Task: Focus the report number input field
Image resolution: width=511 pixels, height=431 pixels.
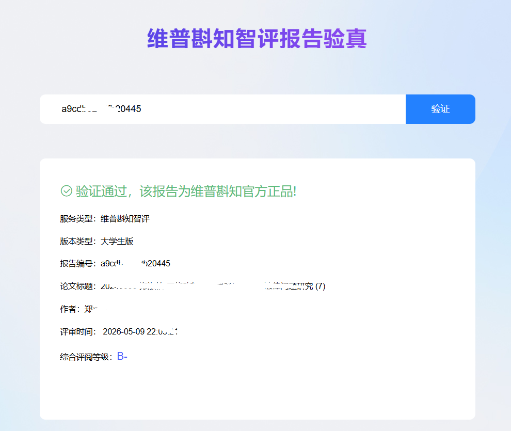Action: pos(222,109)
